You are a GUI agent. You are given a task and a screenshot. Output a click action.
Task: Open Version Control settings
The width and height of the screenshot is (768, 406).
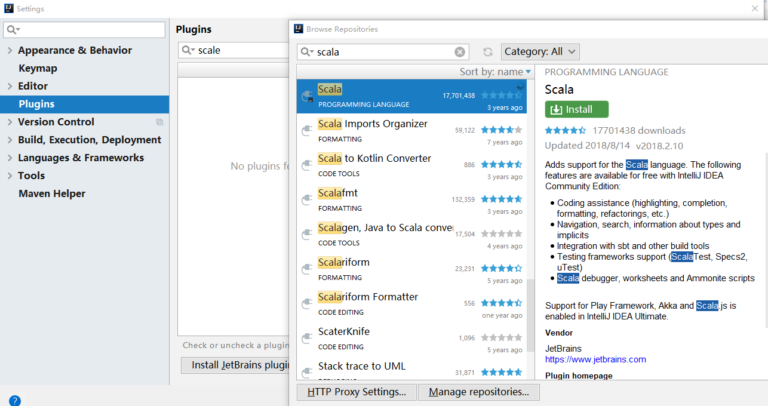pyautogui.click(x=56, y=122)
